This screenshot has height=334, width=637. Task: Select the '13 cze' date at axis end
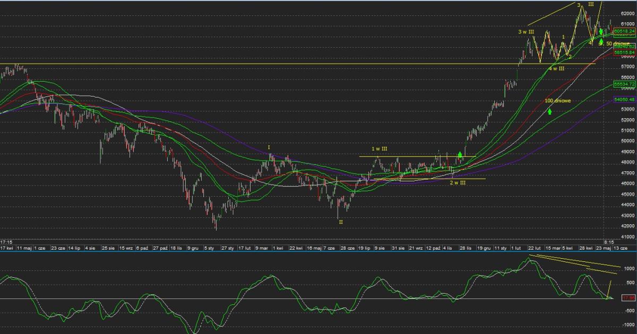click(621, 248)
